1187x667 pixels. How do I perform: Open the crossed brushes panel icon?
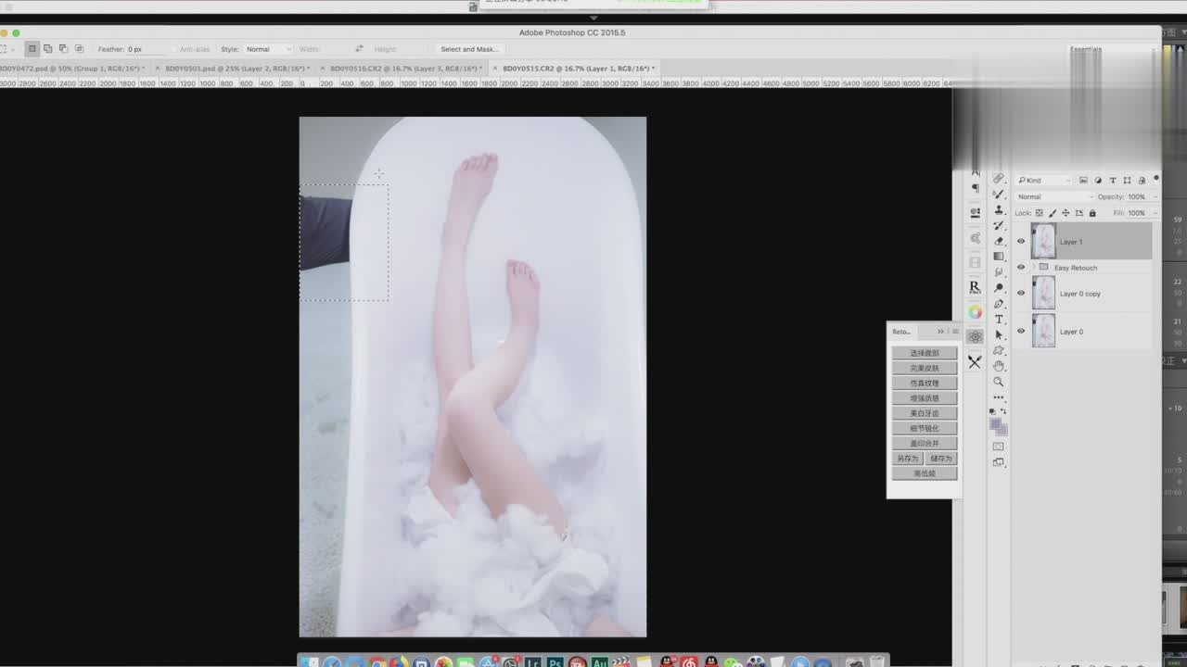(975, 362)
